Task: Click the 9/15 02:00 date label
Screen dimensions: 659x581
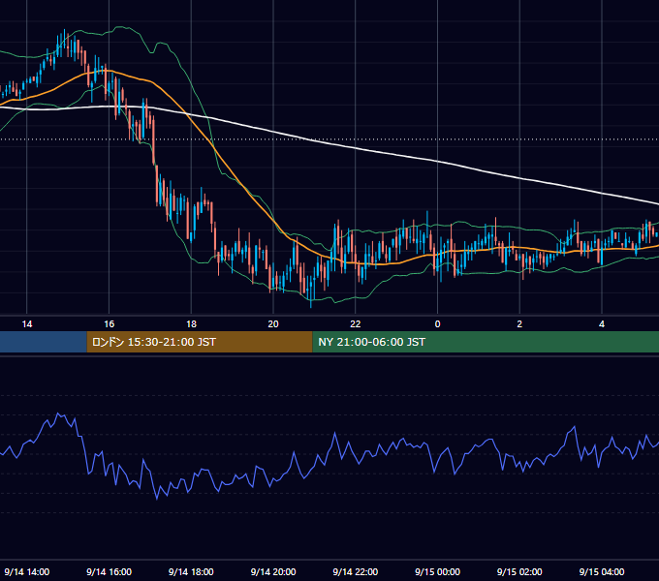Action: point(519,571)
